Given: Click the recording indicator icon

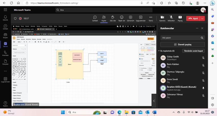Looking at the screenshot, I should click(20, 18).
